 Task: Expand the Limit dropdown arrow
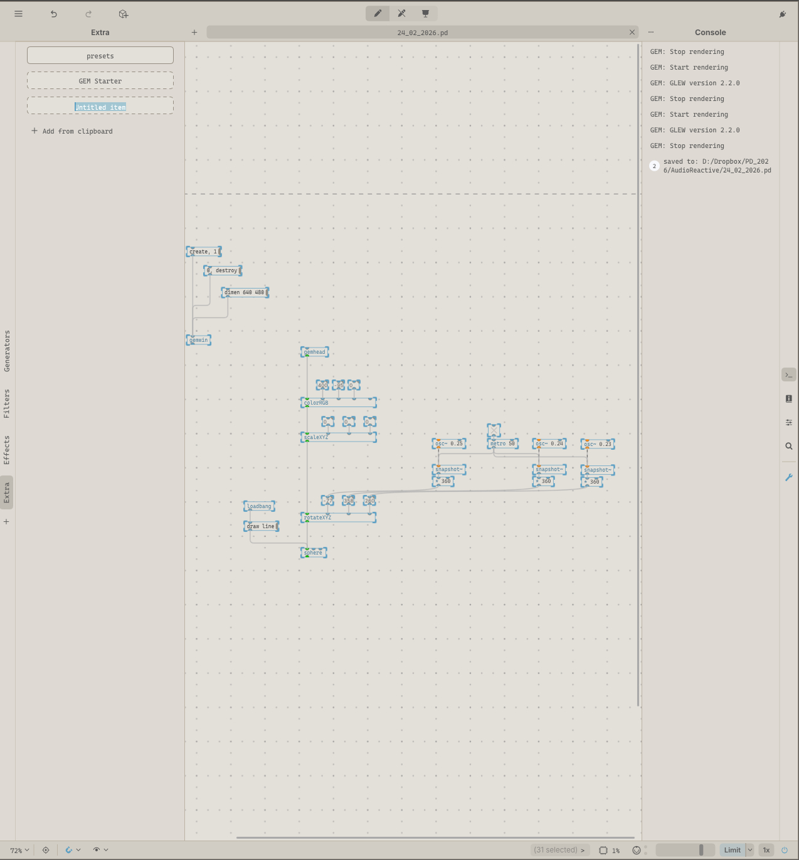click(749, 850)
